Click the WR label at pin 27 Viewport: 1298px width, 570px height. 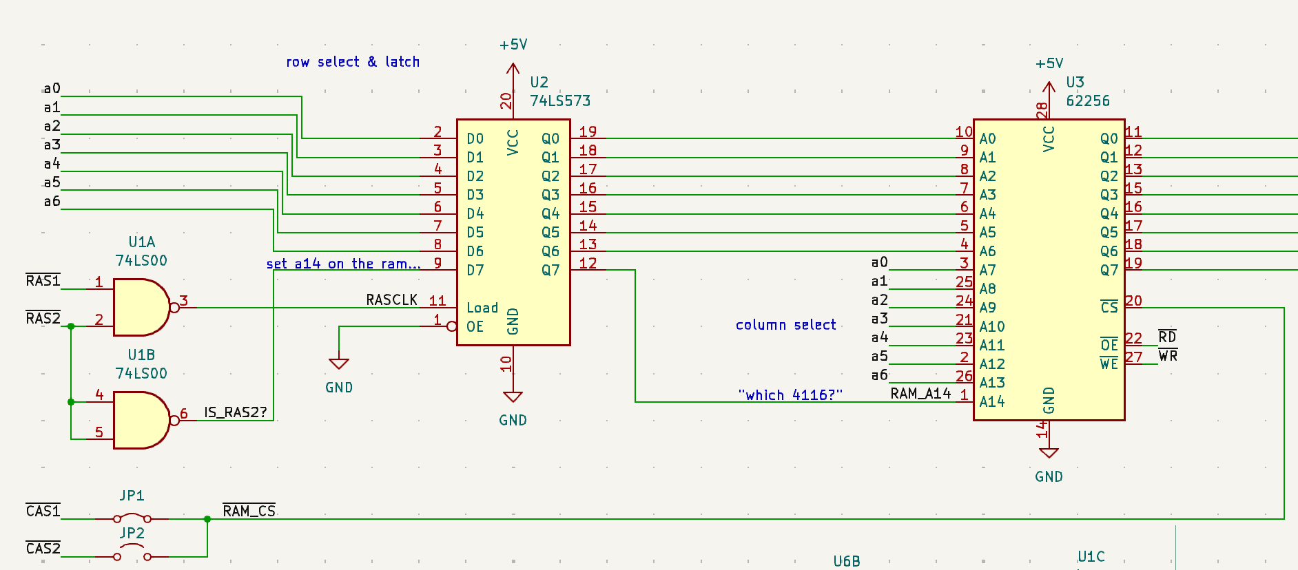tap(1168, 356)
